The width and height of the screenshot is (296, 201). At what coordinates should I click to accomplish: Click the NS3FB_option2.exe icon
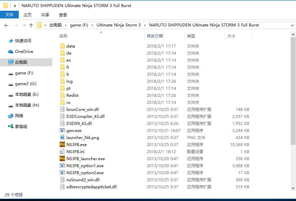pyautogui.click(x=62, y=173)
